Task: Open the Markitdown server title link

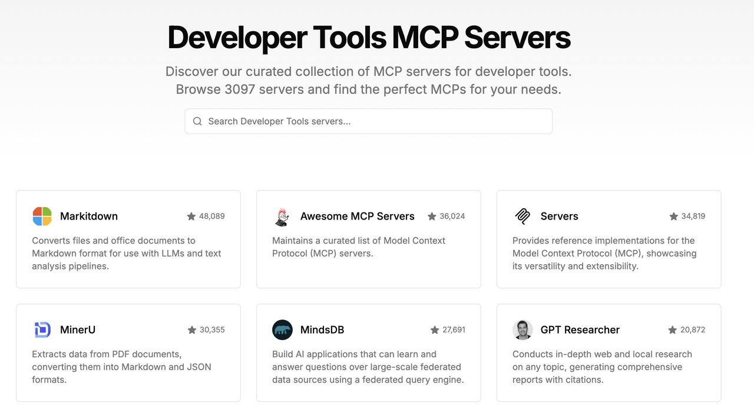Action: 89,216
